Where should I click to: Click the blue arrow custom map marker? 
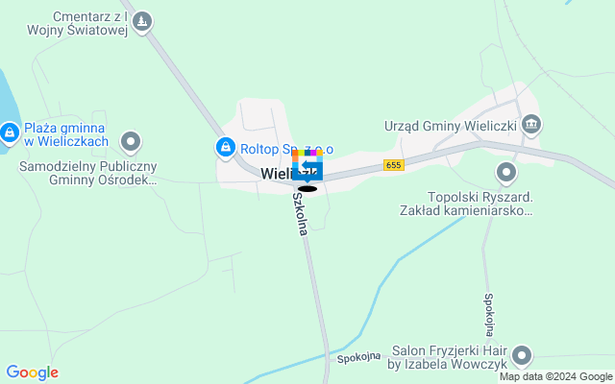pyautogui.click(x=307, y=166)
